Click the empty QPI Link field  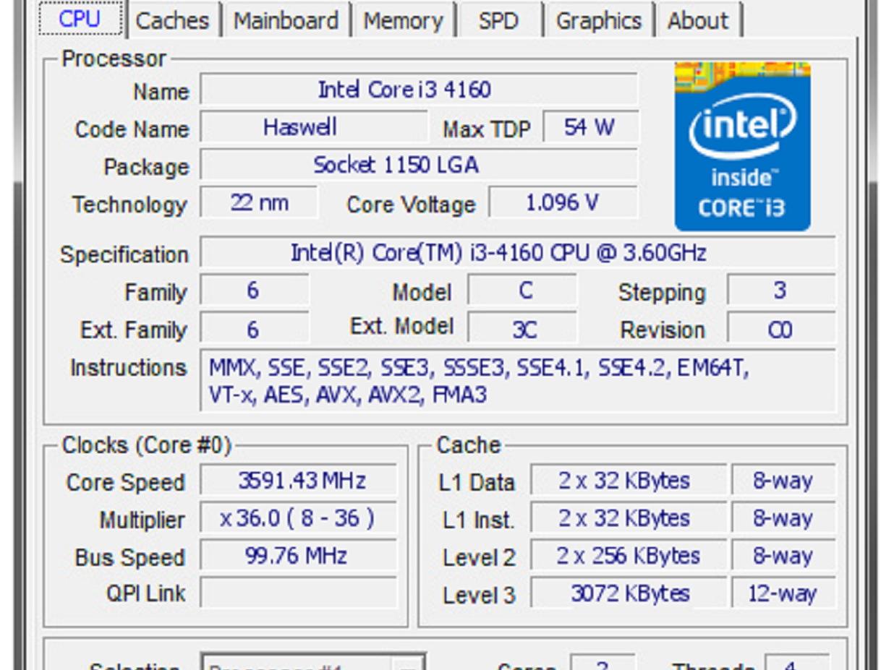[298, 593]
